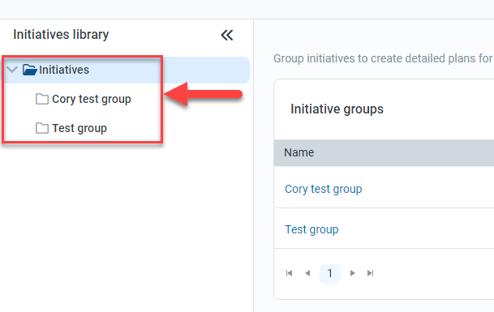
Task: Click the Initiative groups heading
Action: click(x=337, y=109)
